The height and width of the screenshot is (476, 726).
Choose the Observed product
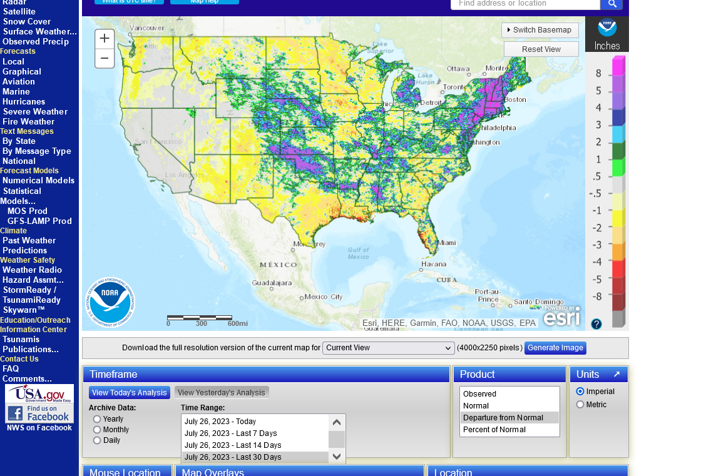509,393
